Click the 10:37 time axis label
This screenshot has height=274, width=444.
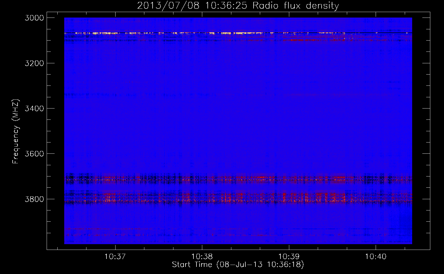tap(115, 256)
